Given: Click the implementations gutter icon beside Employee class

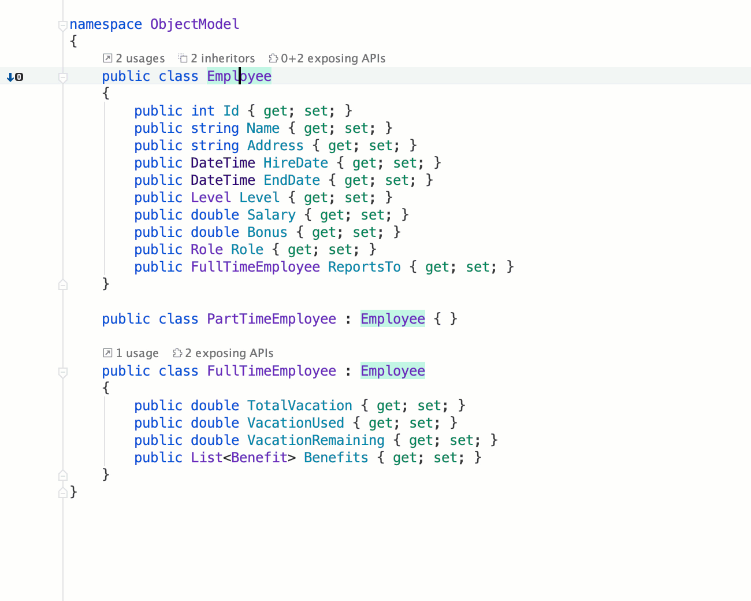Looking at the screenshot, I should pyautogui.click(x=14, y=76).
